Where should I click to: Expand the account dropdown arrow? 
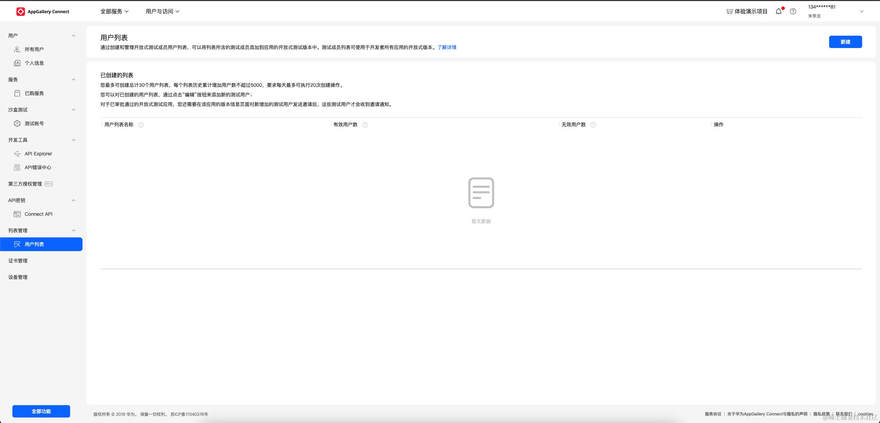[x=861, y=11]
